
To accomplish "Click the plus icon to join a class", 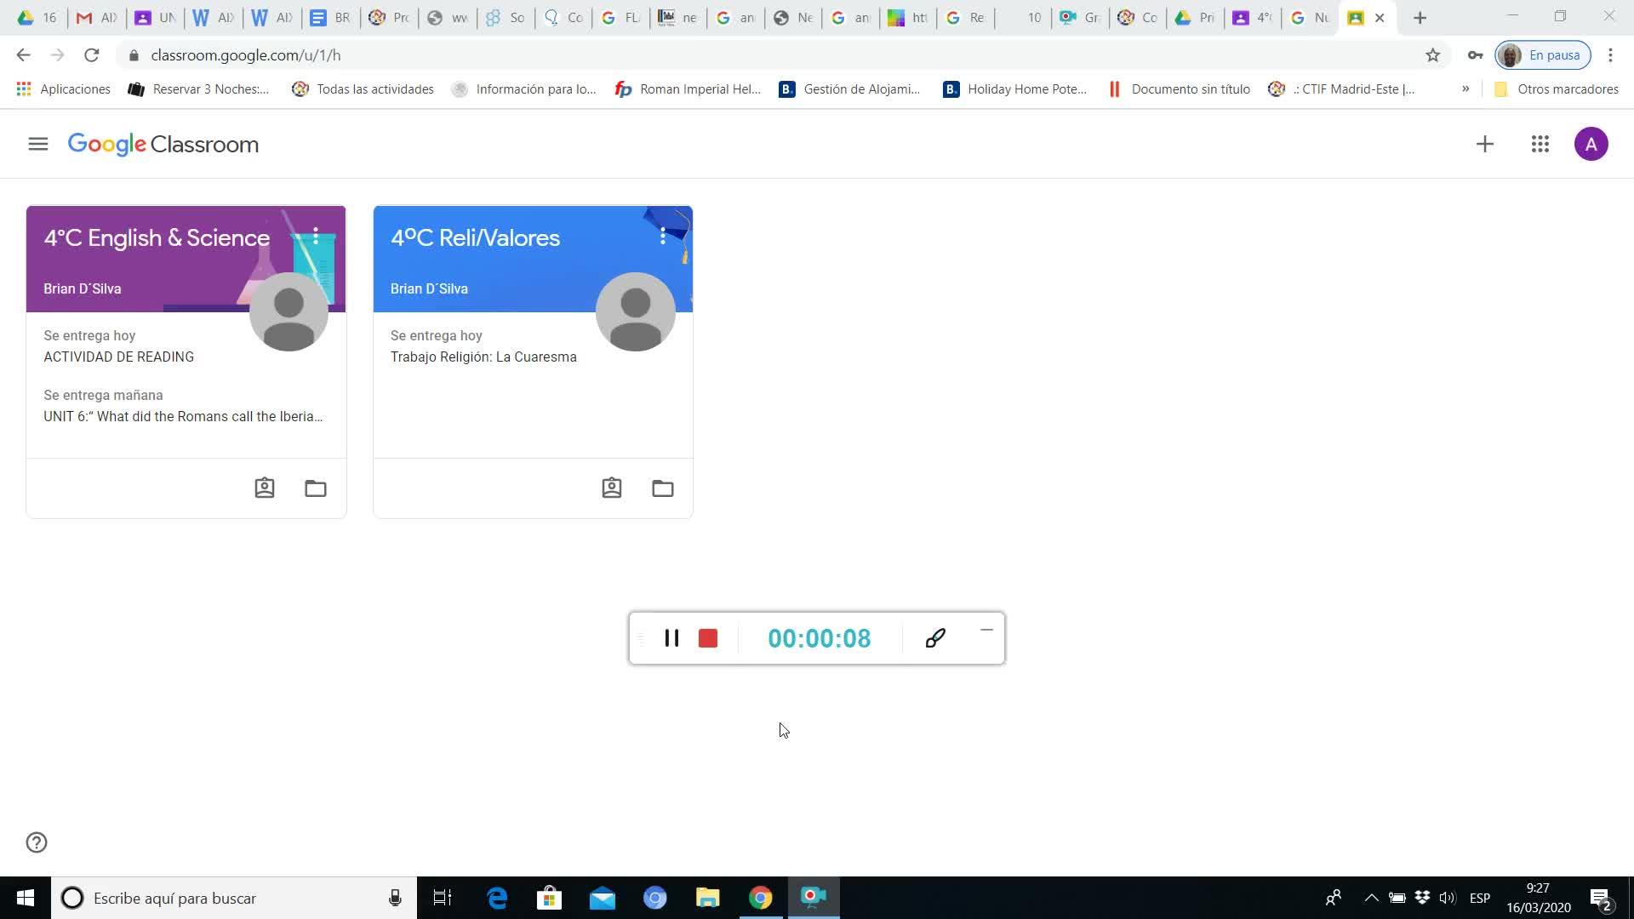I will pos(1484,144).
